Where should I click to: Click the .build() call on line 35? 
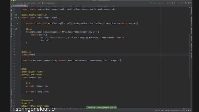coord(45,40)
